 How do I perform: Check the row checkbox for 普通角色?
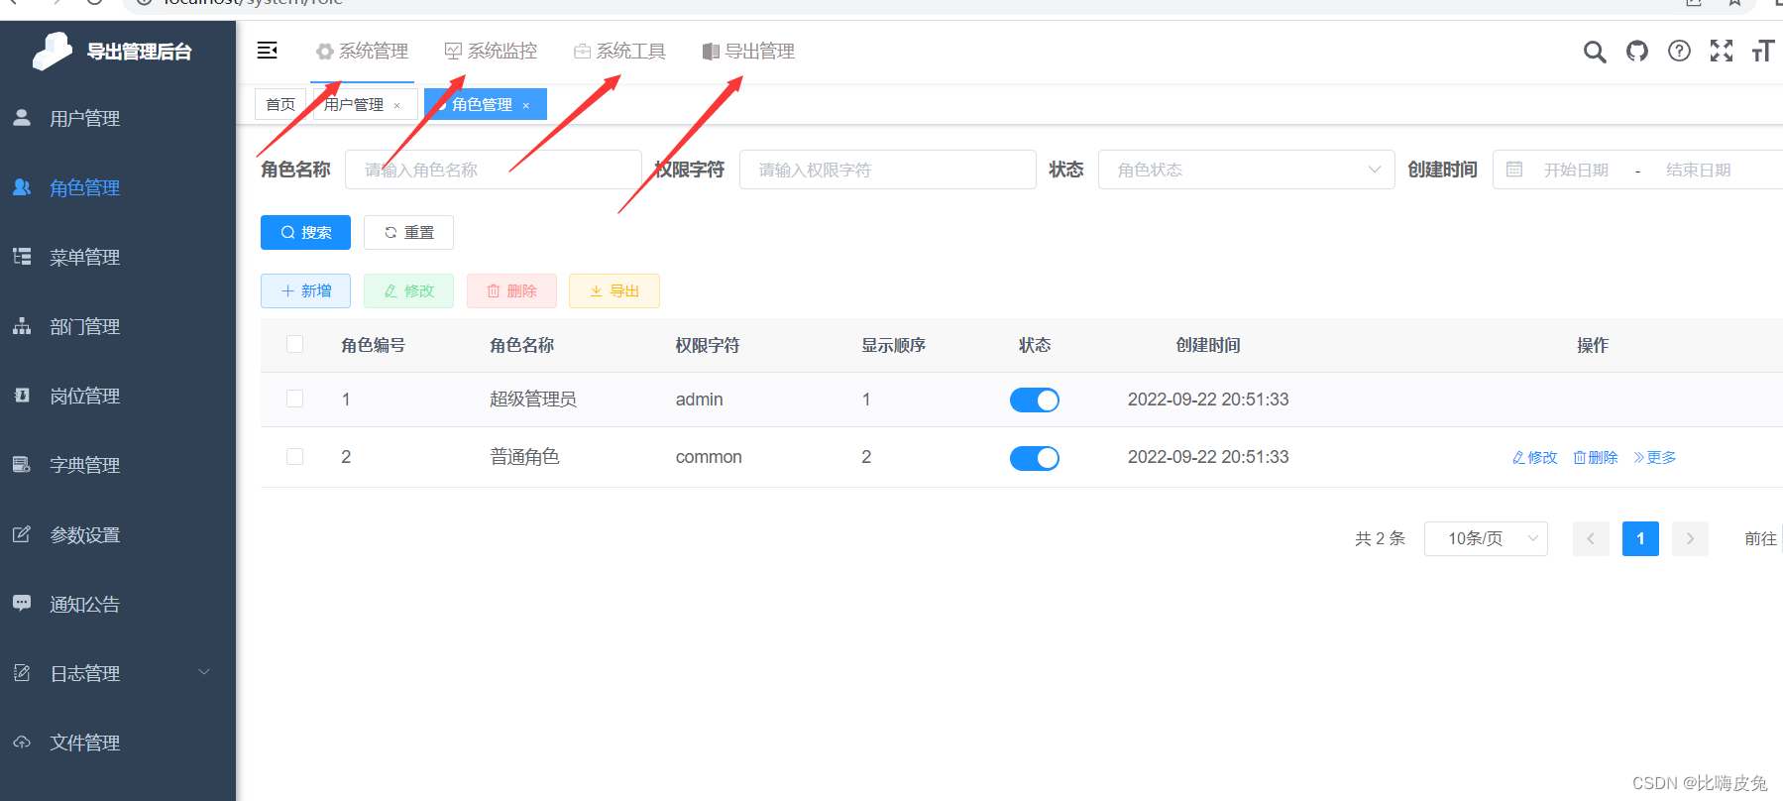294,456
